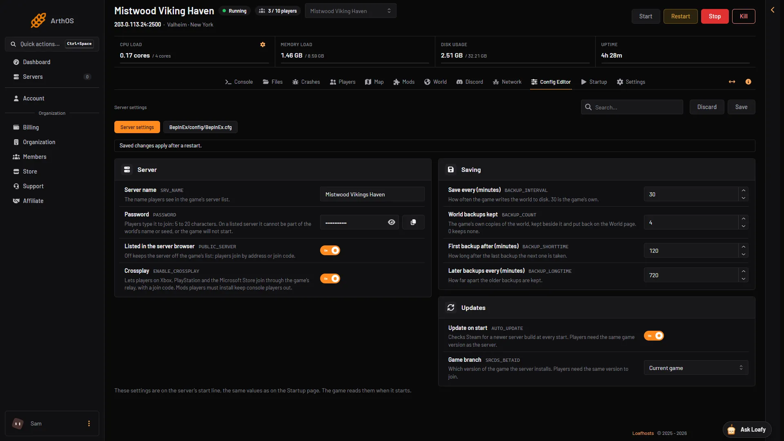Open the Ask Loafy chat button
Viewport: 784px width, 441px height.
(x=747, y=430)
